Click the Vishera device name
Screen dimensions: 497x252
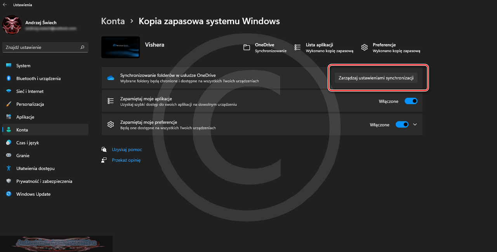tap(155, 45)
